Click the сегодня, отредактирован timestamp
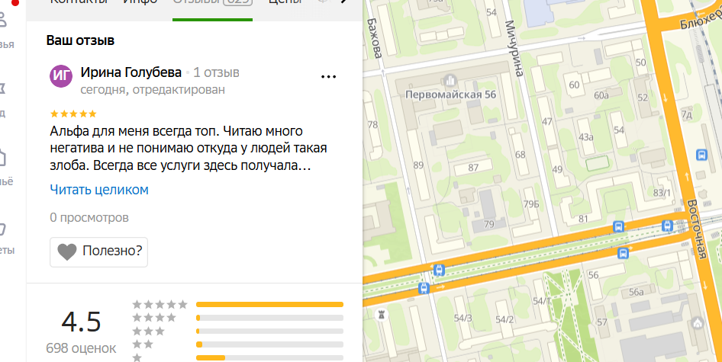This screenshot has height=362, width=722. pos(153,89)
